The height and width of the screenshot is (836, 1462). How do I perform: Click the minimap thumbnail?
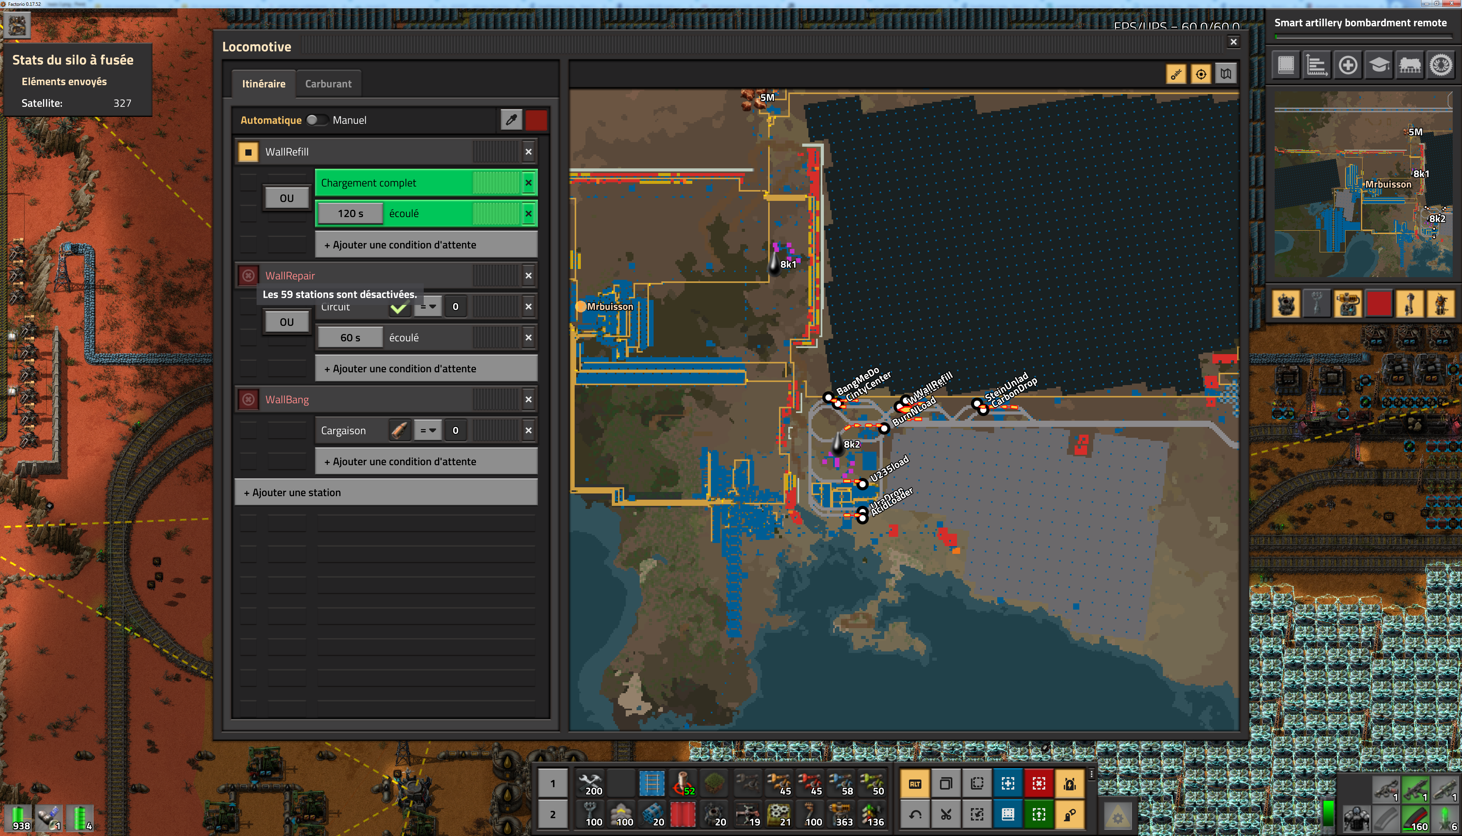click(x=1363, y=184)
